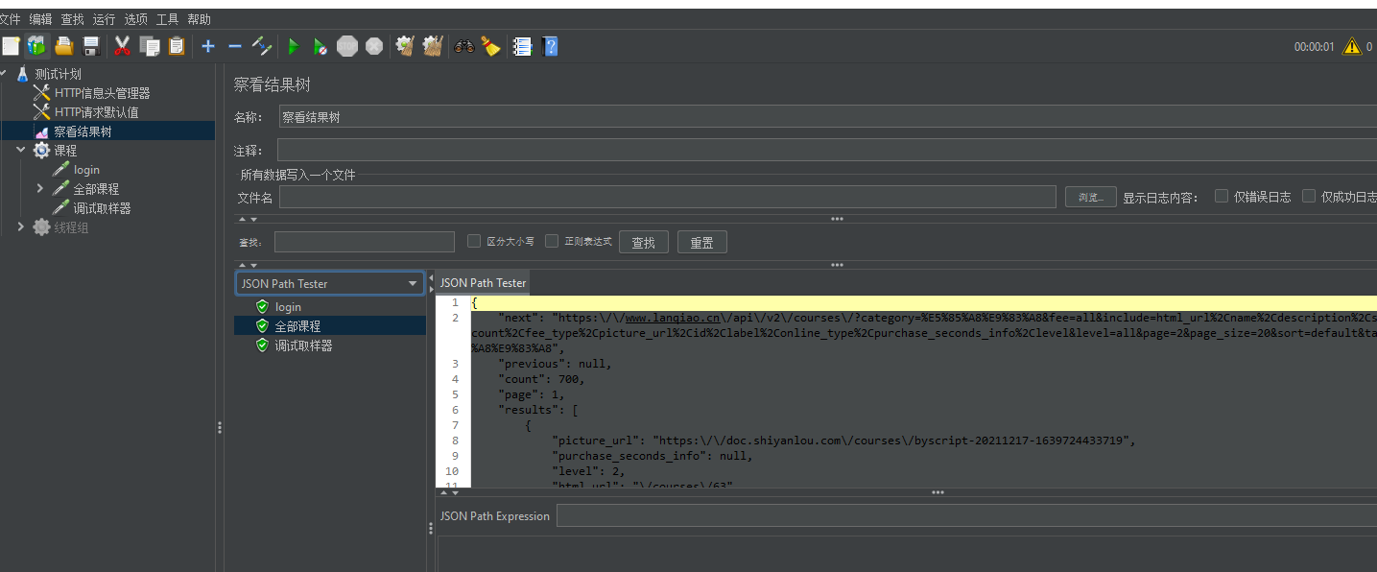Click the JSON Path Expression input field
Image resolution: width=1377 pixels, height=572 pixels.
pos(966,515)
